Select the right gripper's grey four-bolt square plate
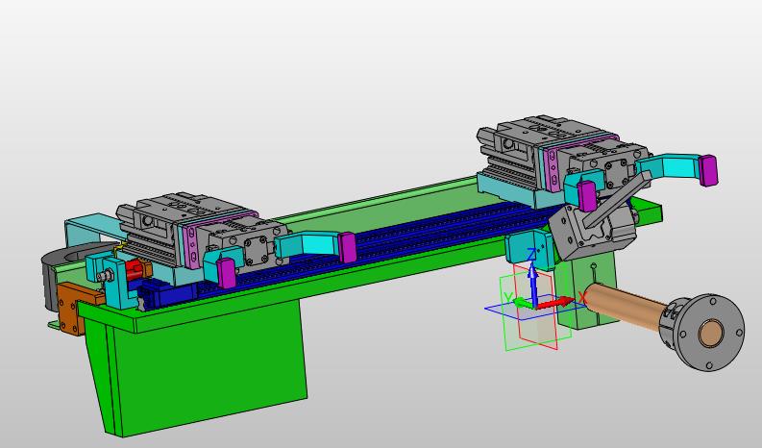 pyautogui.click(x=615, y=173)
